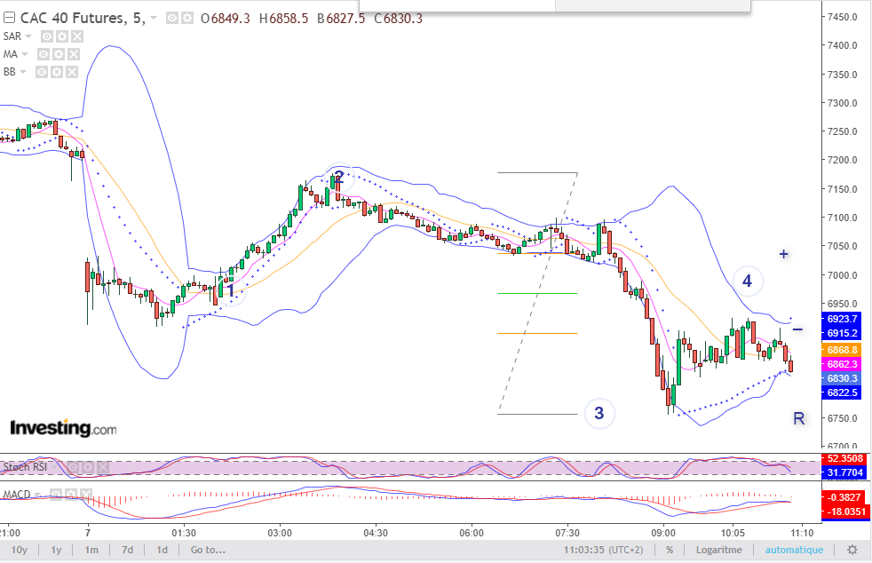
Task: Open the SAR indicator dropdown arrow
Action: [x=28, y=36]
